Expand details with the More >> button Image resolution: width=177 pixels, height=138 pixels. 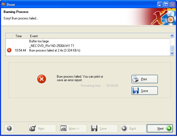click(x=73, y=128)
